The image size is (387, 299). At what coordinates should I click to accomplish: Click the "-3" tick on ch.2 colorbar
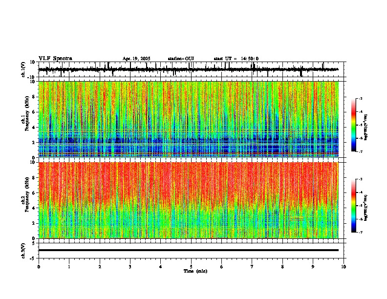(360, 179)
